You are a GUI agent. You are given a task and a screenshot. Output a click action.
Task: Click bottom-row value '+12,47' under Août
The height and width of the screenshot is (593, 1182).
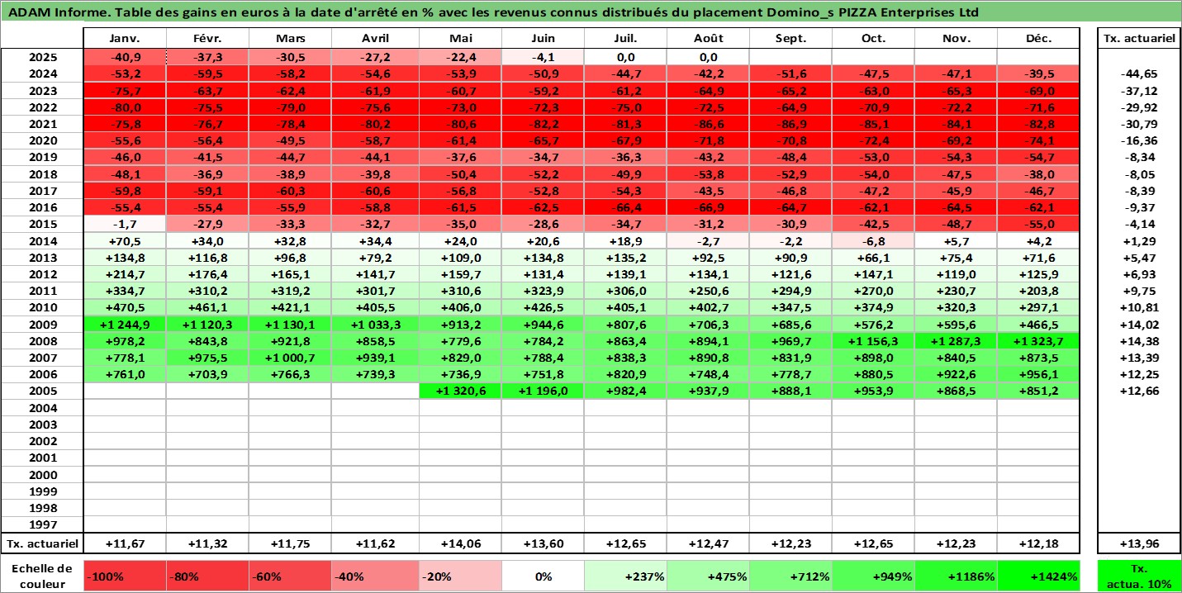(x=707, y=543)
